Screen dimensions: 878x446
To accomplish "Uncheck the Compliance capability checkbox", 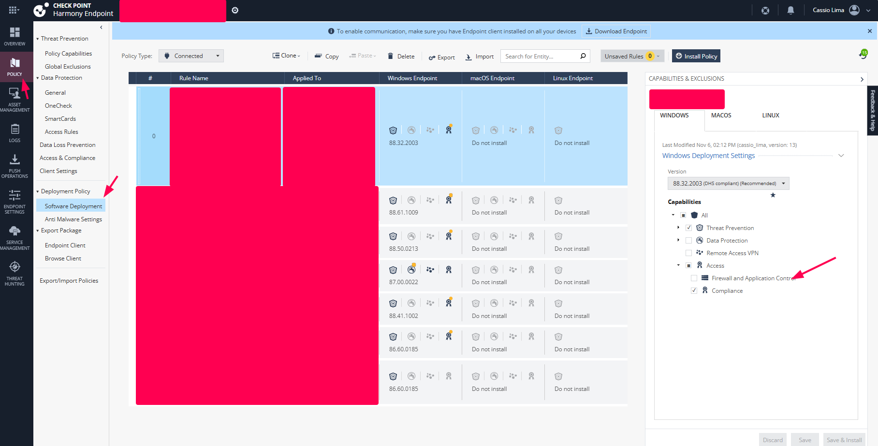I will (694, 291).
